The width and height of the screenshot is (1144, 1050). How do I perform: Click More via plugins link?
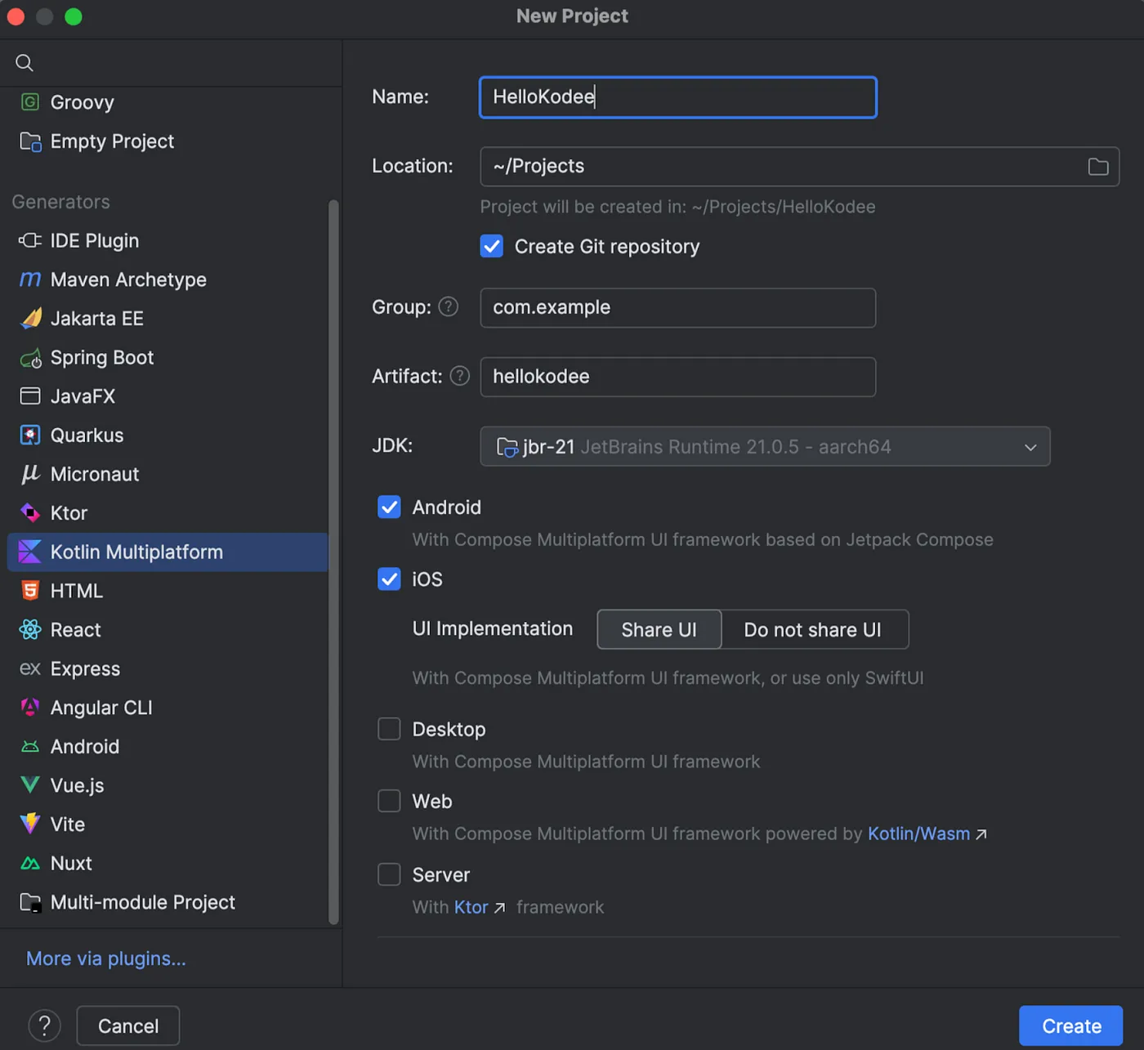pos(105,958)
